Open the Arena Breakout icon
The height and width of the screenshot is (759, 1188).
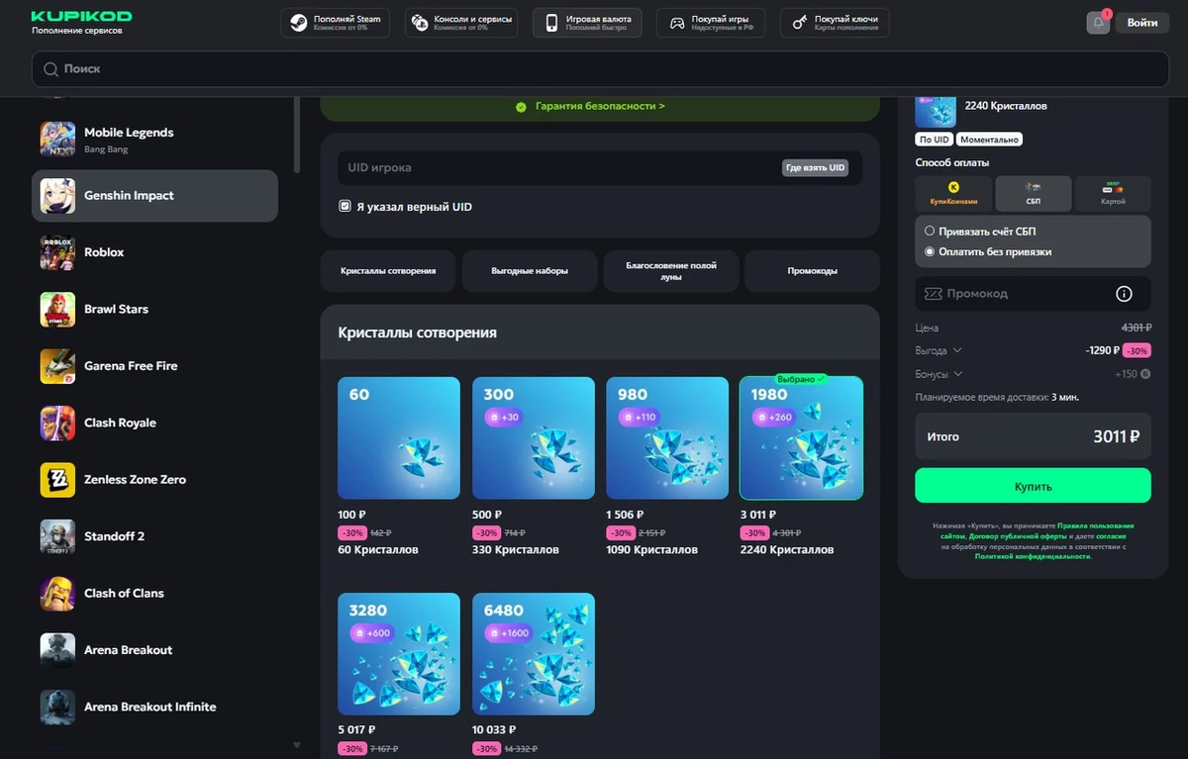(x=57, y=650)
